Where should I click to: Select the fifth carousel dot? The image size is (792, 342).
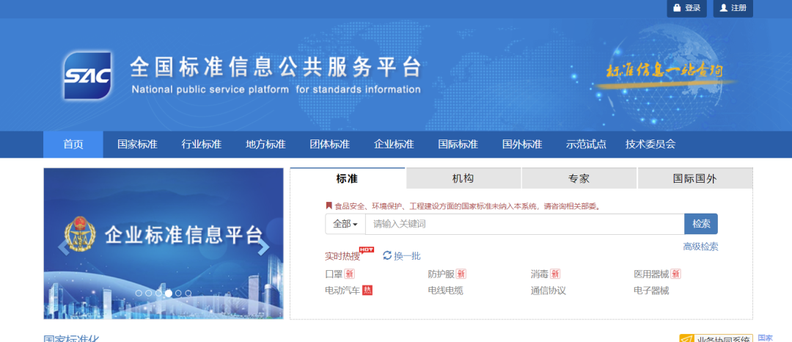[178, 293]
